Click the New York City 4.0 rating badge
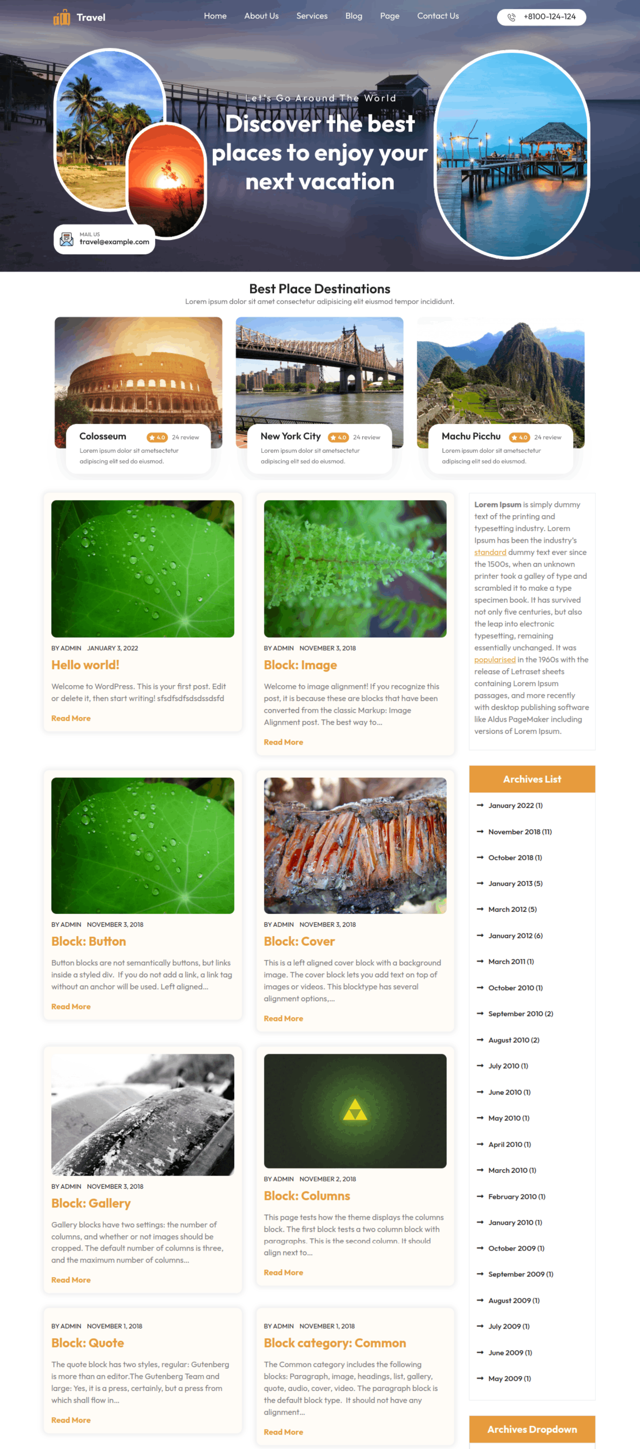Screen dimensions: 640x1449 pos(339,437)
